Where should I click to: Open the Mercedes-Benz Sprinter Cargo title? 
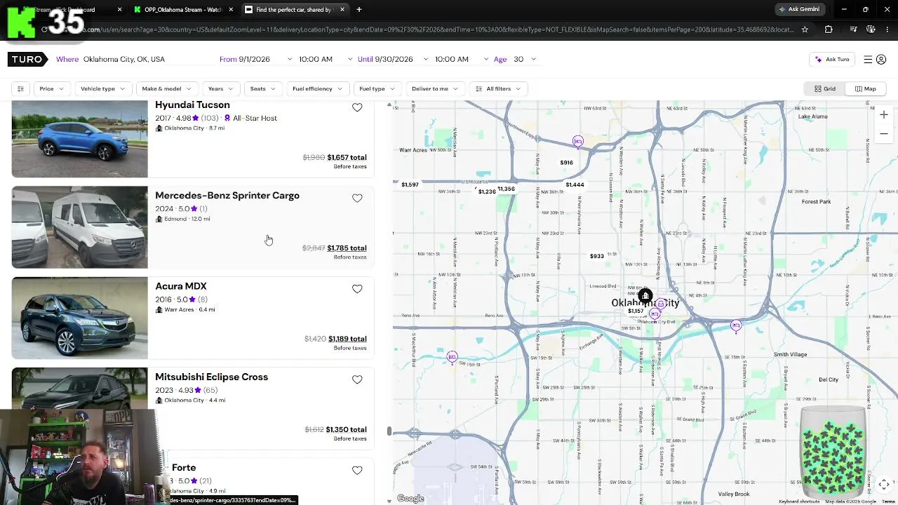point(227,196)
